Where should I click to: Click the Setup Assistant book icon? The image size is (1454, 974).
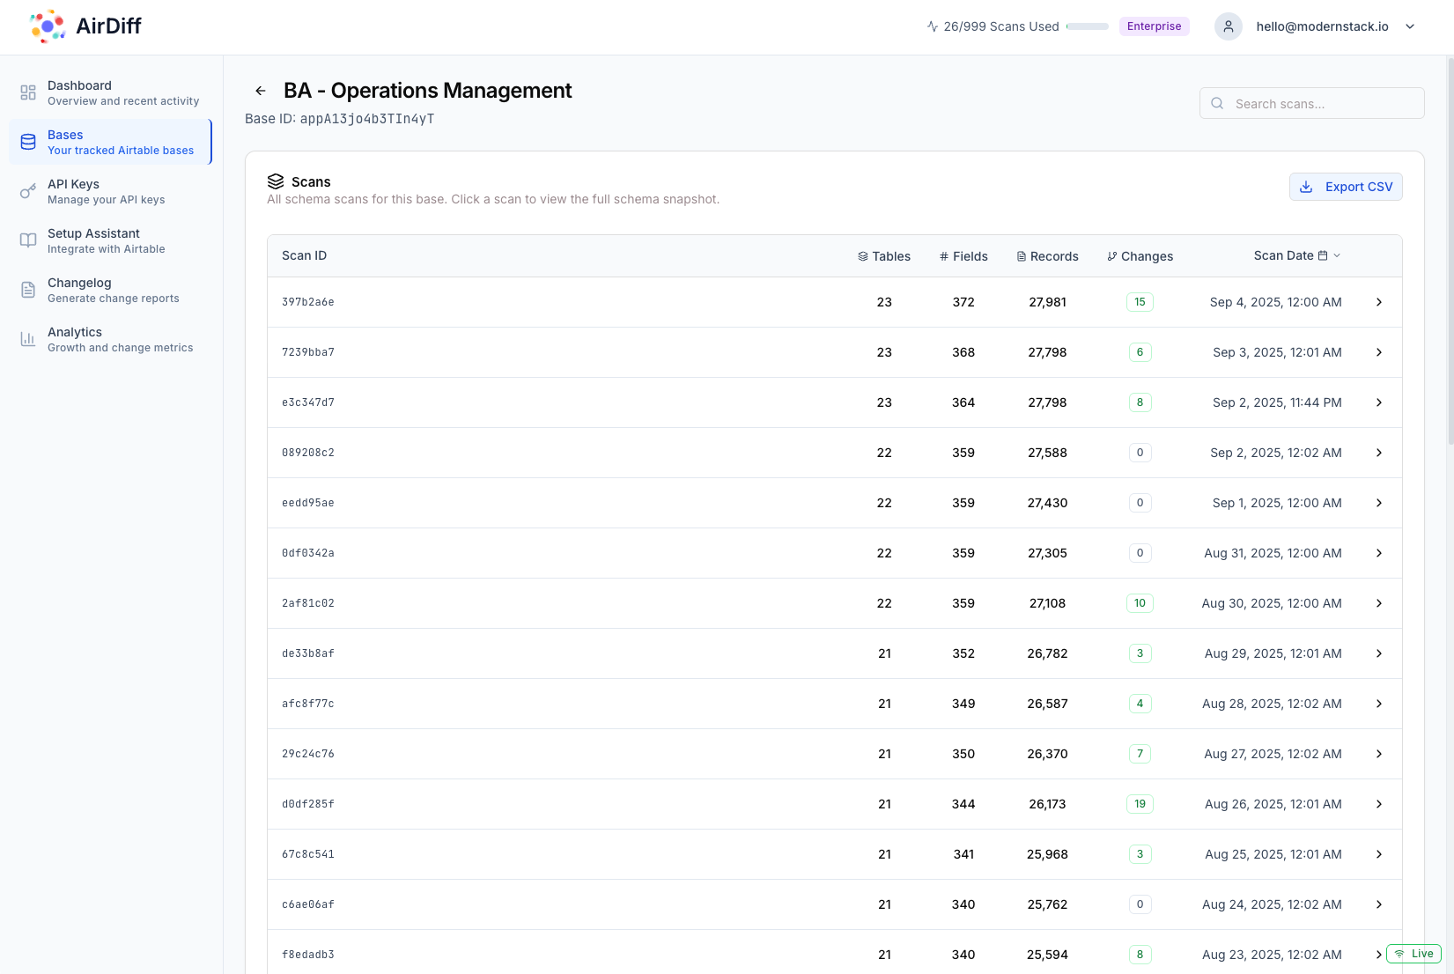coord(28,240)
